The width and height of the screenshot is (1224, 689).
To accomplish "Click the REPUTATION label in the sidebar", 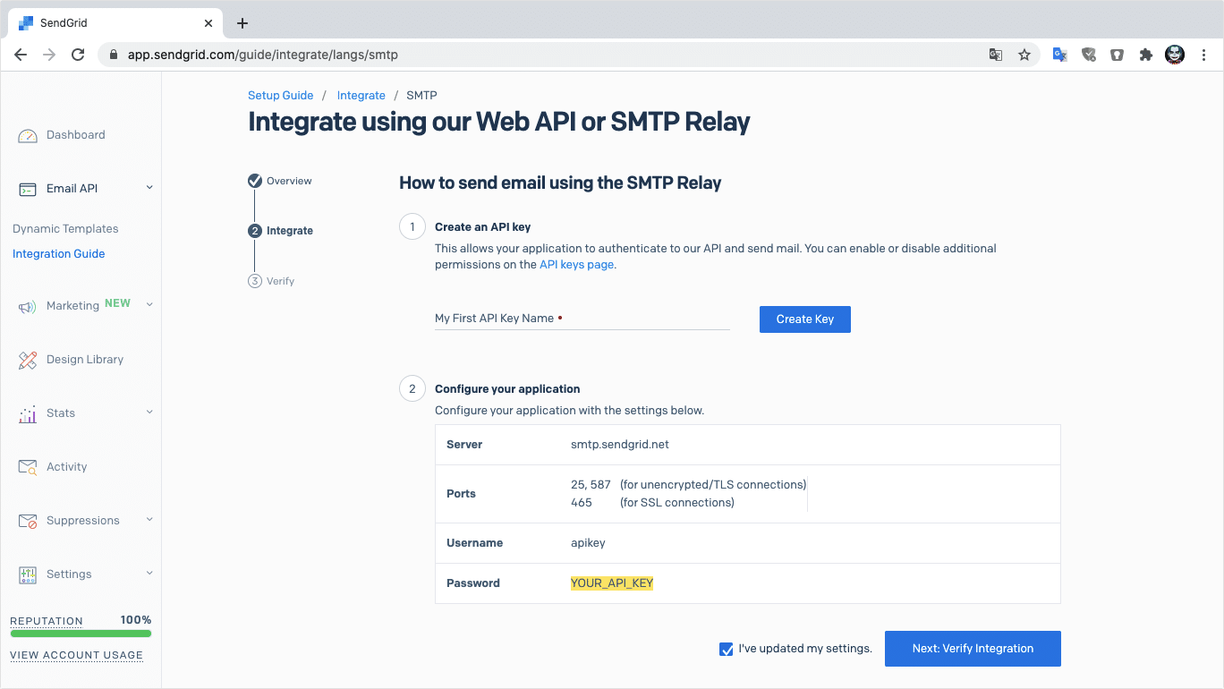I will (47, 621).
